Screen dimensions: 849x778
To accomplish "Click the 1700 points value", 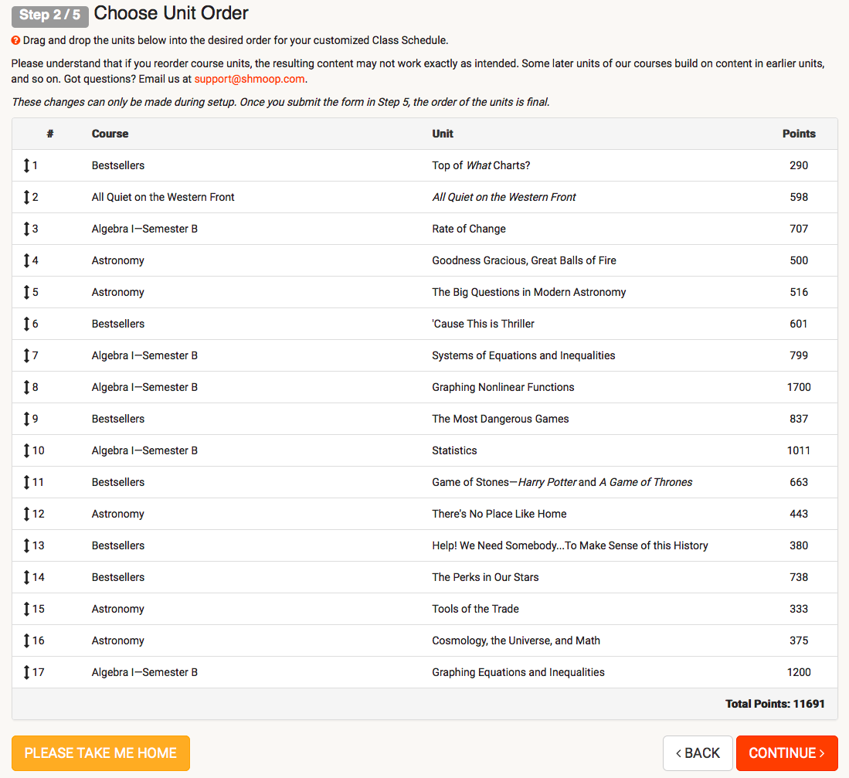I will click(799, 387).
